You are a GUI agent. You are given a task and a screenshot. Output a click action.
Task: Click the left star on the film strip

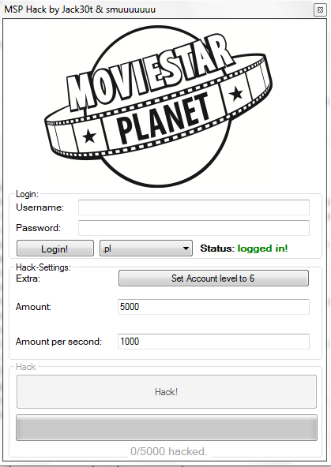[89, 136]
